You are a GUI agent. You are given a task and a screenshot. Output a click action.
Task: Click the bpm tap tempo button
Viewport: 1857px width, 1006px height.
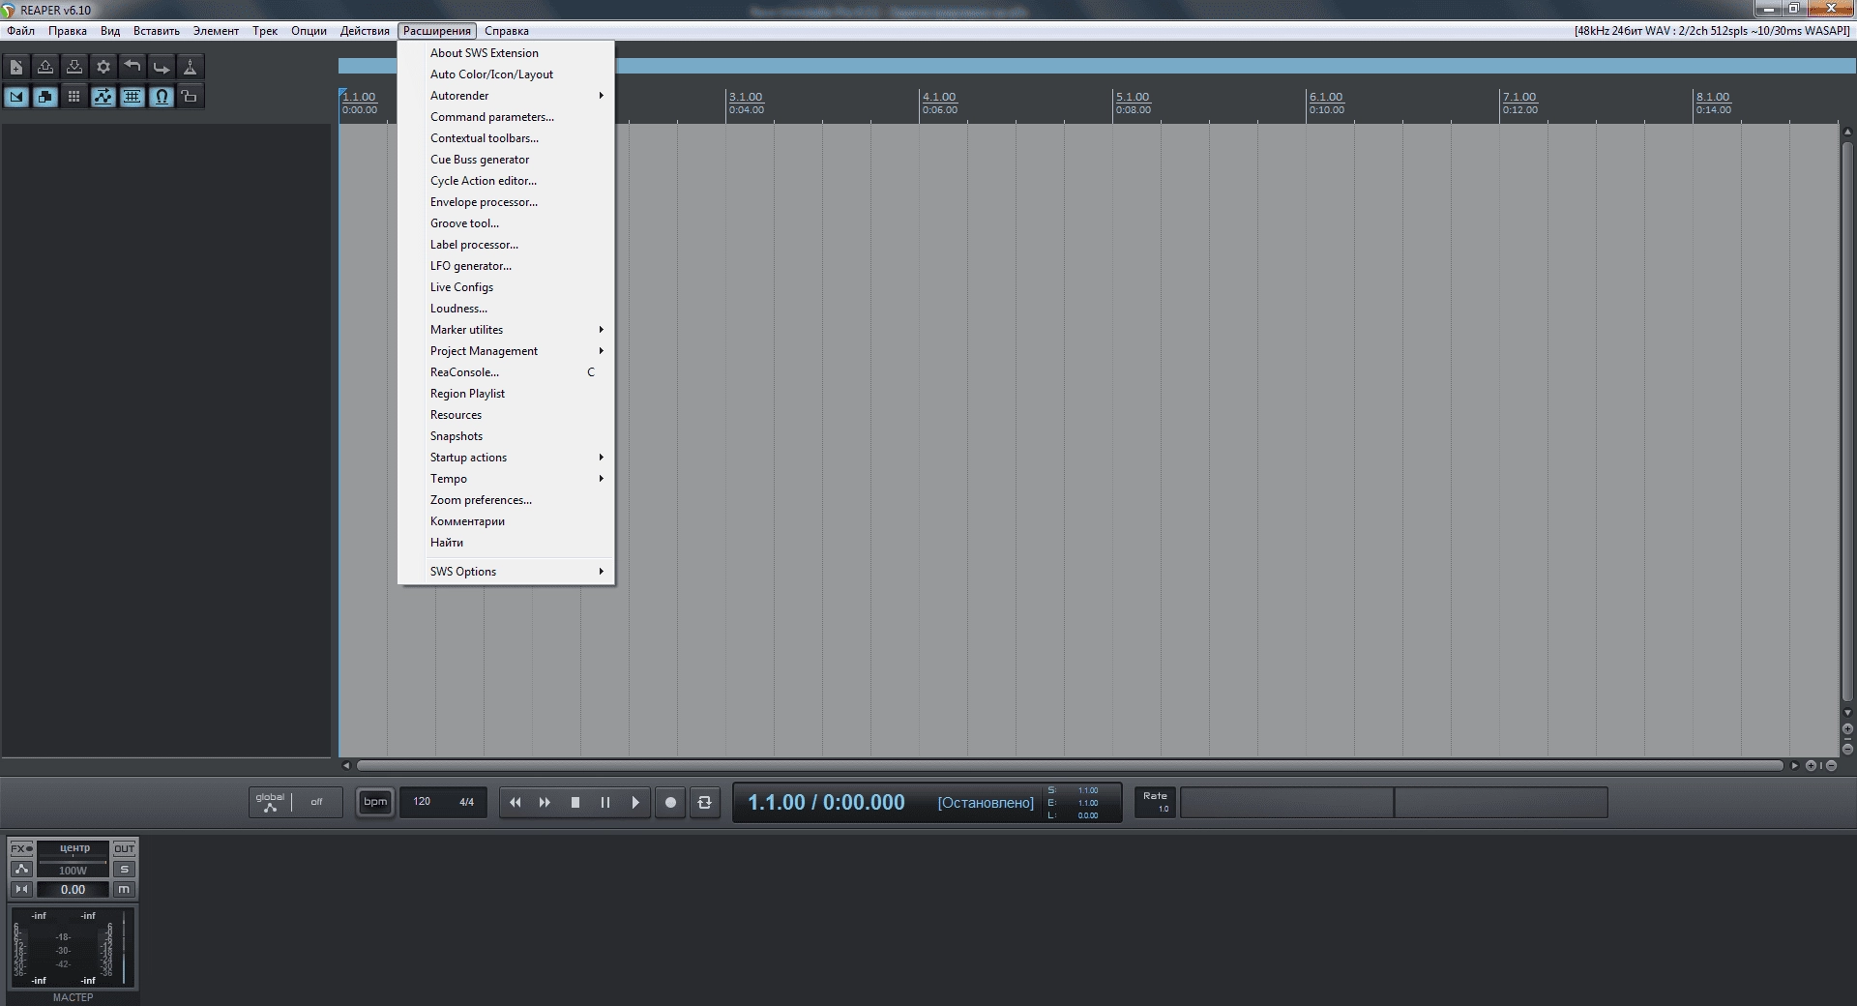pyautogui.click(x=375, y=802)
